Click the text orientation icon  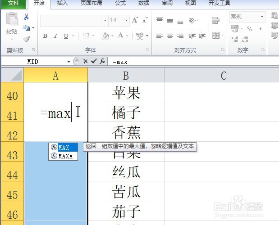click(192, 21)
